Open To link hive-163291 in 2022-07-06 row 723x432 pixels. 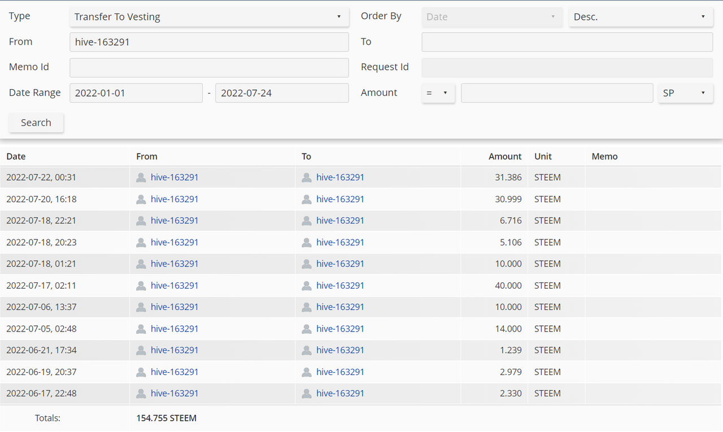(x=340, y=307)
